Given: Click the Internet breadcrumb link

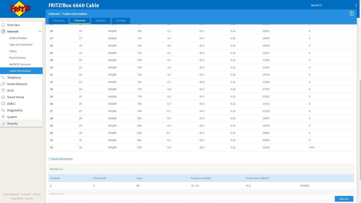Looking at the screenshot, I should pyautogui.click(x=54, y=14).
